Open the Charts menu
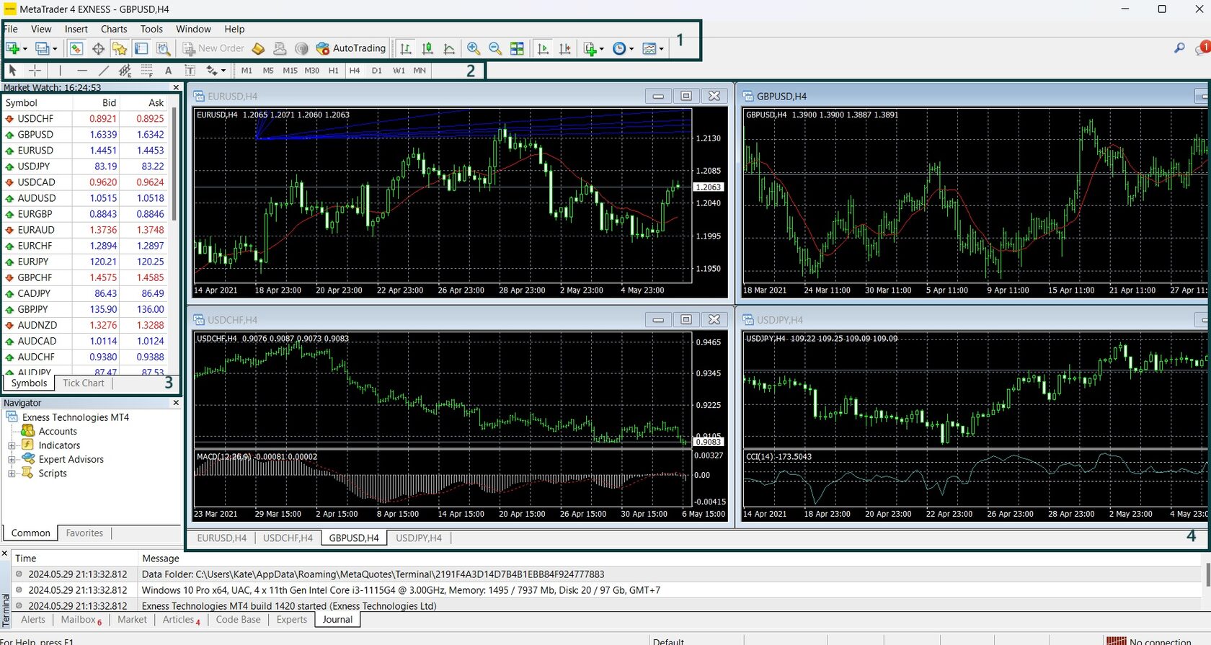This screenshot has height=645, width=1211. click(113, 29)
